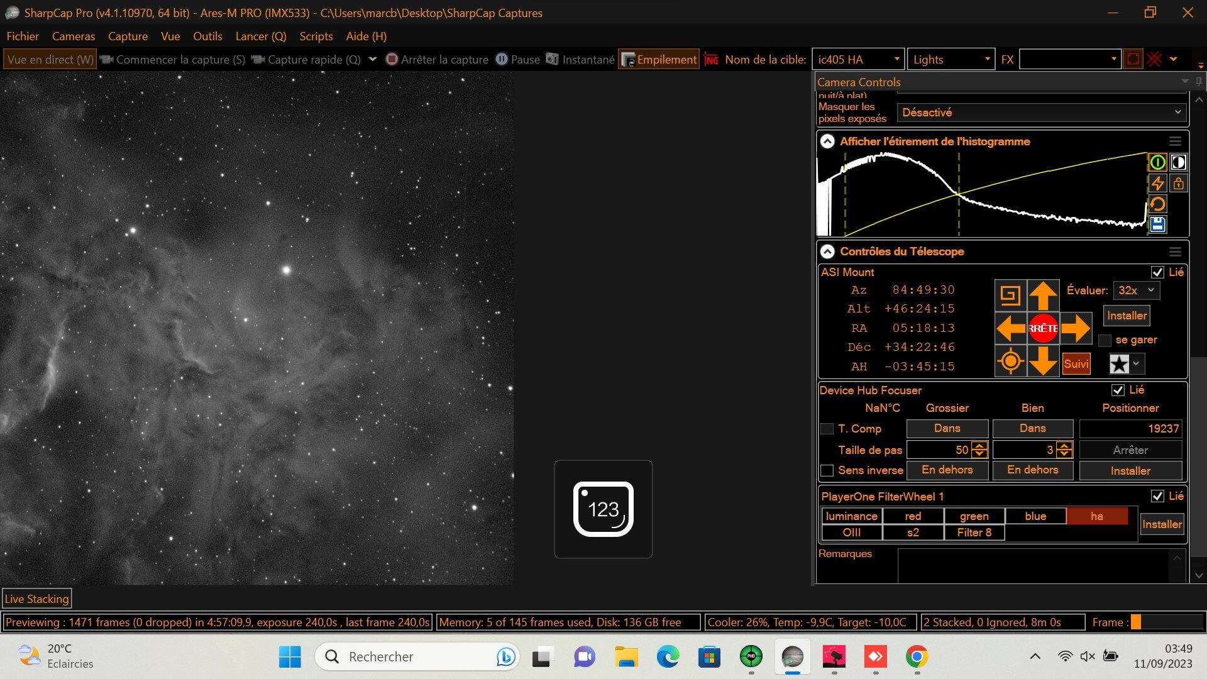Open the Outils menu

click(x=207, y=36)
